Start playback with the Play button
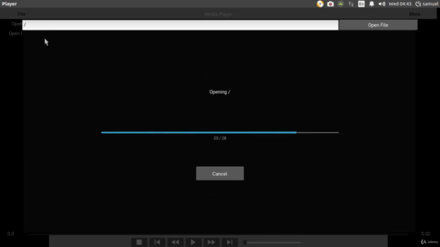 point(193,242)
